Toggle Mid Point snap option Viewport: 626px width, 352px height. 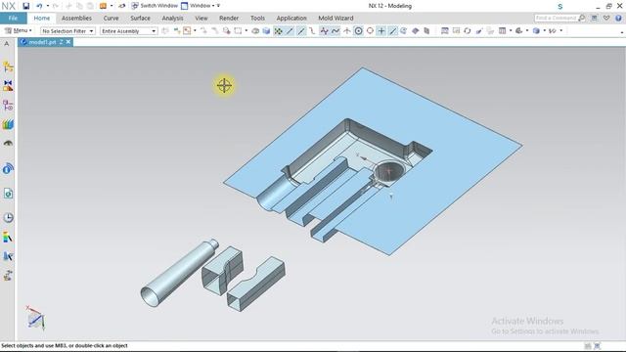[x=301, y=30]
